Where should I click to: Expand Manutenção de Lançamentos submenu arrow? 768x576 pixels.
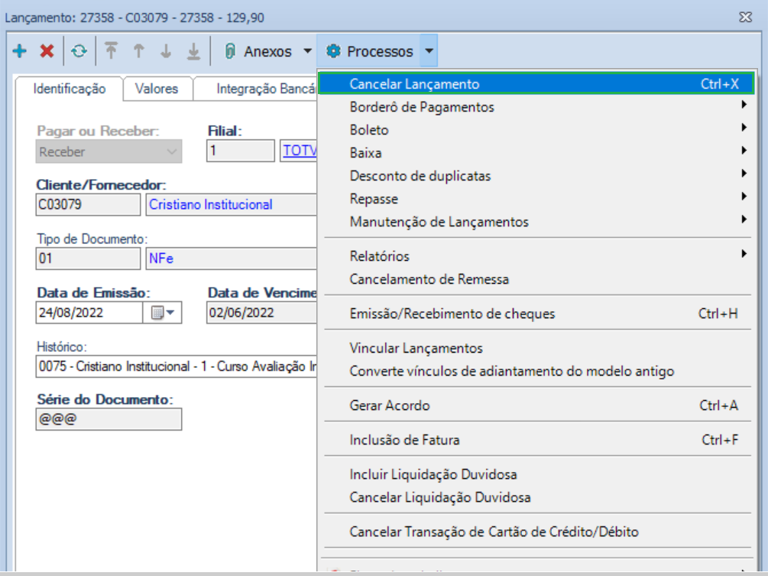[x=744, y=220]
